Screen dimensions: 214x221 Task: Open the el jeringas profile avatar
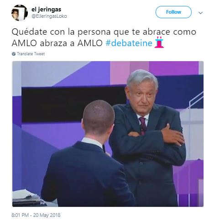pyautogui.click(x=20, y=13)
